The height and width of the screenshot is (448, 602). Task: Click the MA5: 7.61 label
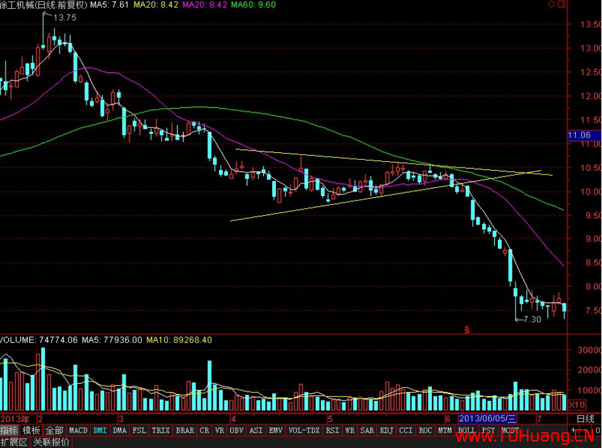click(x=109, y=4)
